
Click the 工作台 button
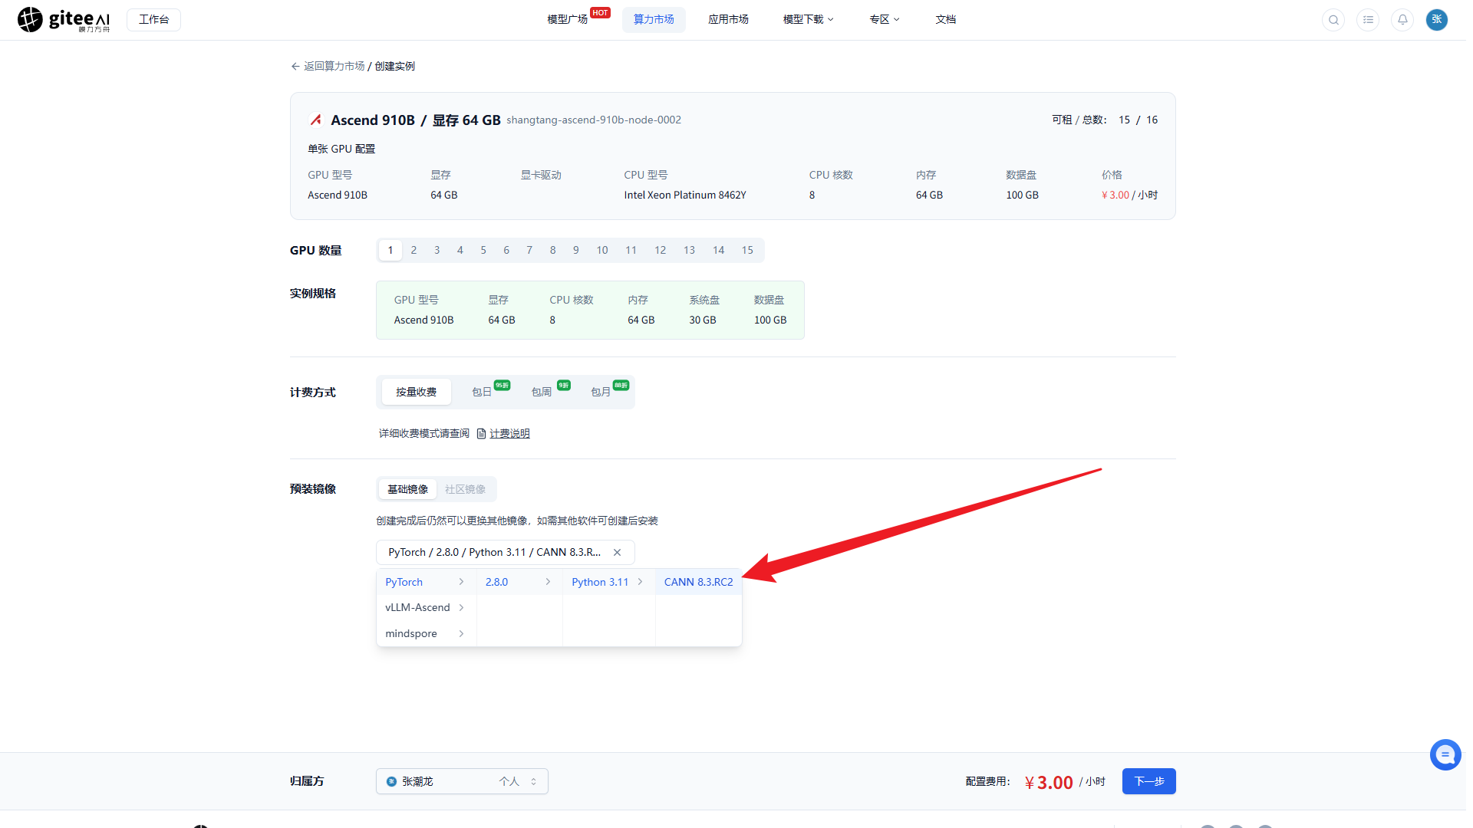point(153,20)
